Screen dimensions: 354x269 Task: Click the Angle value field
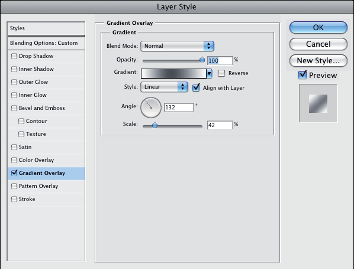[x=179, y=108]
